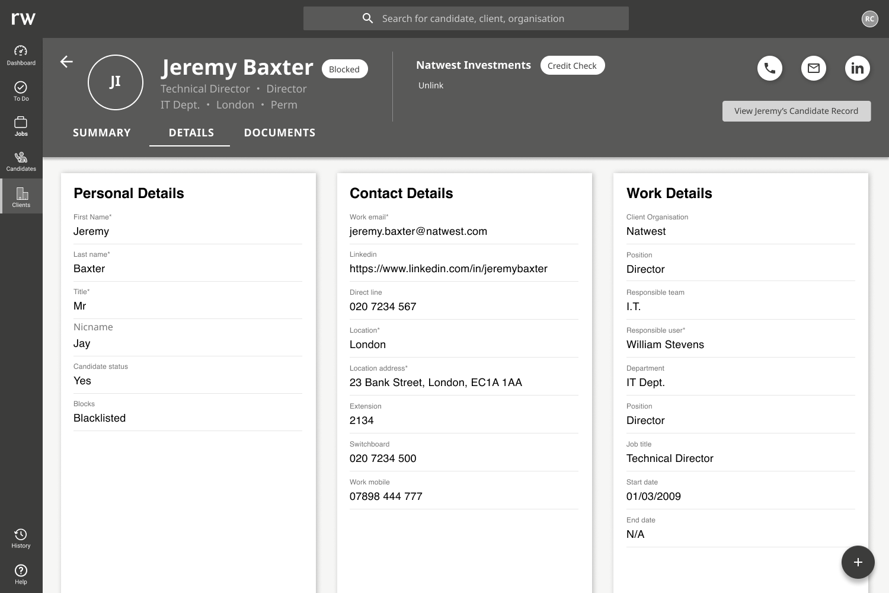Open the DOCUMENTS tab
Screen dimensions: 889x593
click(280, 133)
